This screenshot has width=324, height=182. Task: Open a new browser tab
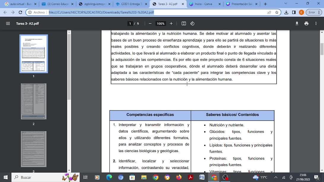265,4
